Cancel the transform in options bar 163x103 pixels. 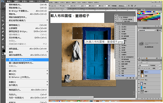click(x=132, y=6)
